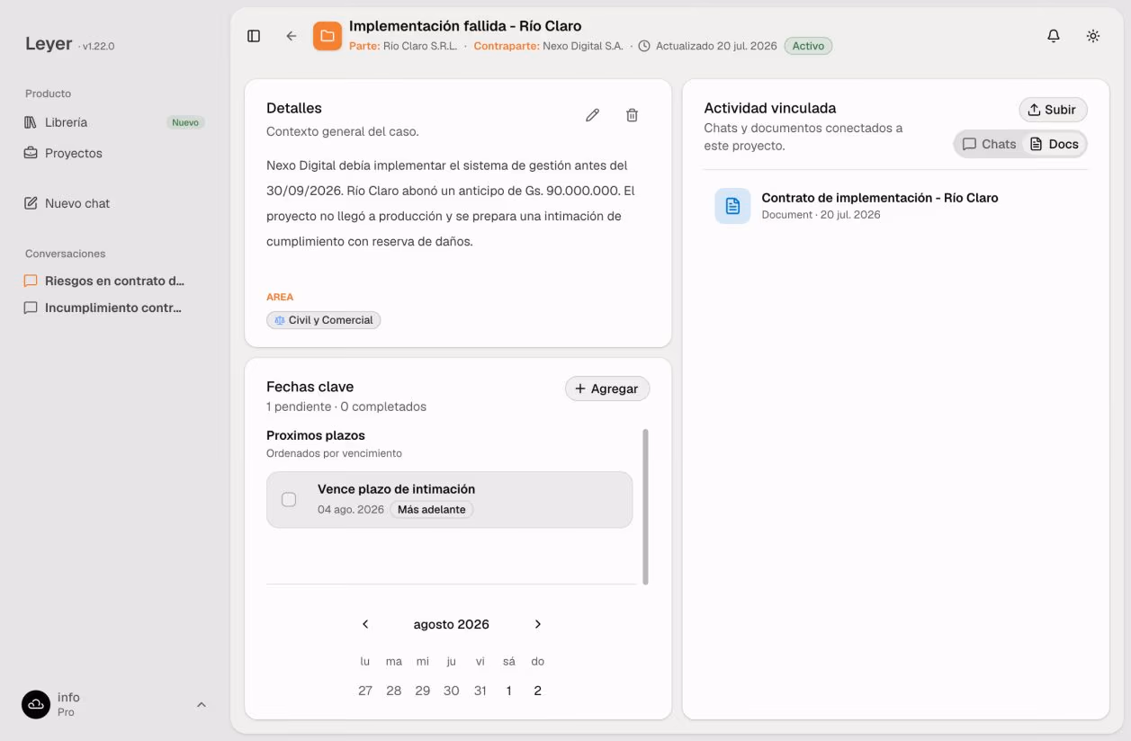Click the Leyer logo text
The width and height of the screenshot is (1131, 741).
coord(49,44)
